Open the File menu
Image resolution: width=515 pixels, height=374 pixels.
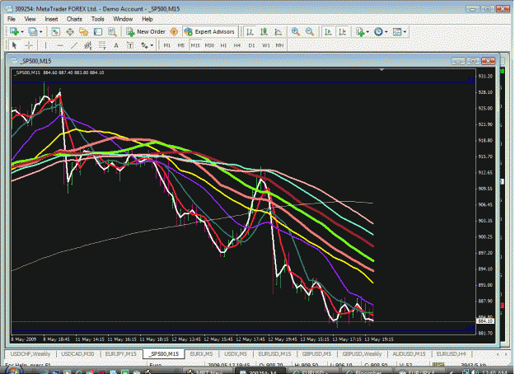pyautogui.click(x=12, y=19)
